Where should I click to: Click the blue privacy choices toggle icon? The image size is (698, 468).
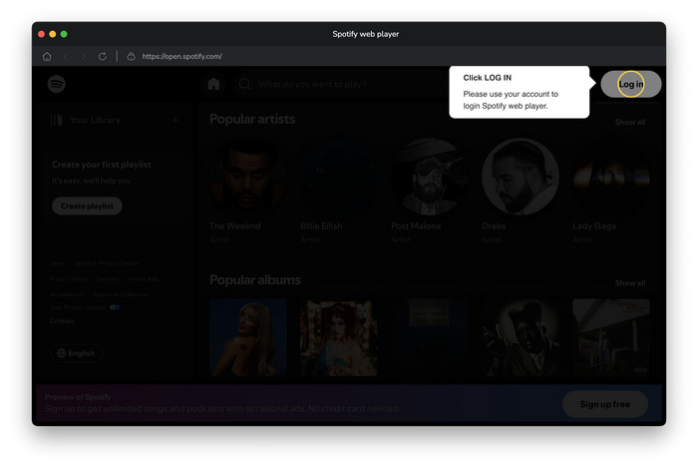tap(115, 307)
